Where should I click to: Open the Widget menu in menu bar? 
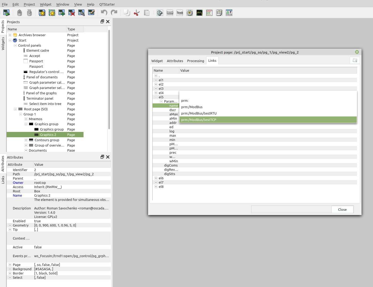(x=46, y=4)
